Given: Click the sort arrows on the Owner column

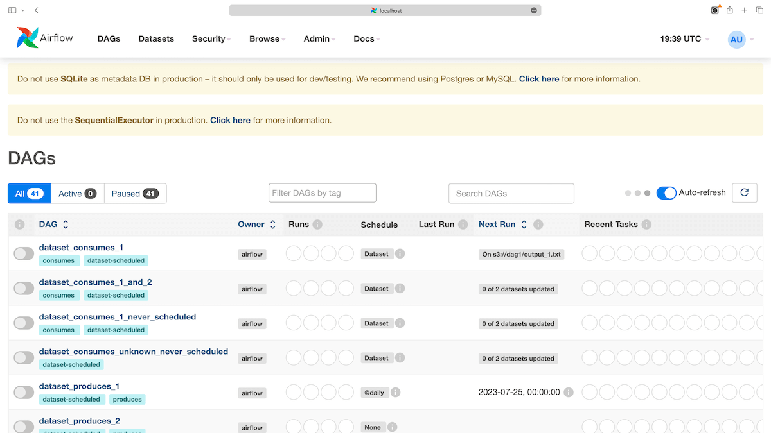Looking at the screenshot, I should (x=272, y=224).
